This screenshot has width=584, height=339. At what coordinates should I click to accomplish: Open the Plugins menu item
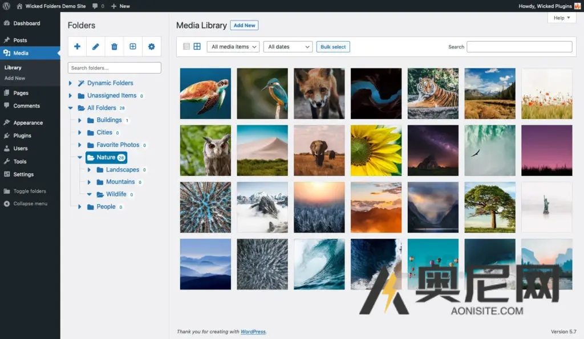(x=22, y=136)
